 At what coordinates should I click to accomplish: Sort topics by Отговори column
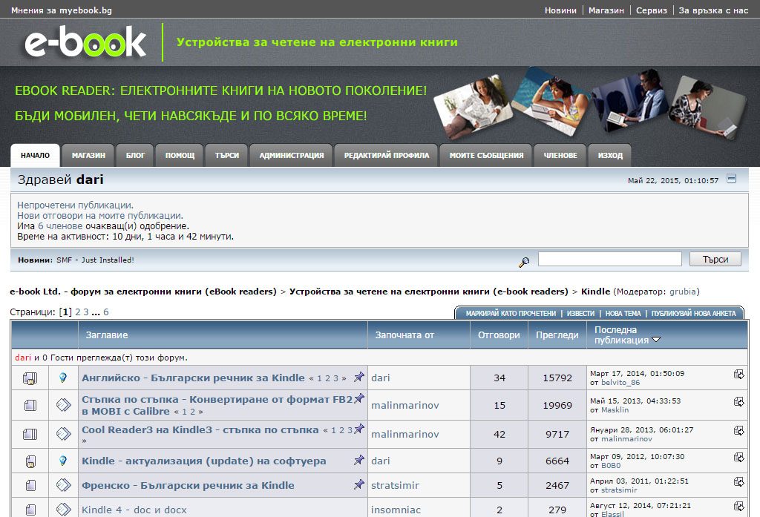(499, 335)
